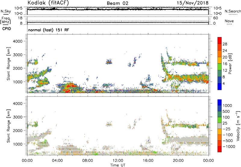The width and height of the screenshot is (241, 167).
Task: Click the '16:00' time axis tick
Action: coord(148,161)
